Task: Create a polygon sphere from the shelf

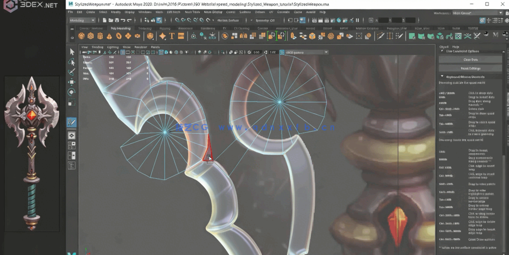Action: (x=81, y=36)
